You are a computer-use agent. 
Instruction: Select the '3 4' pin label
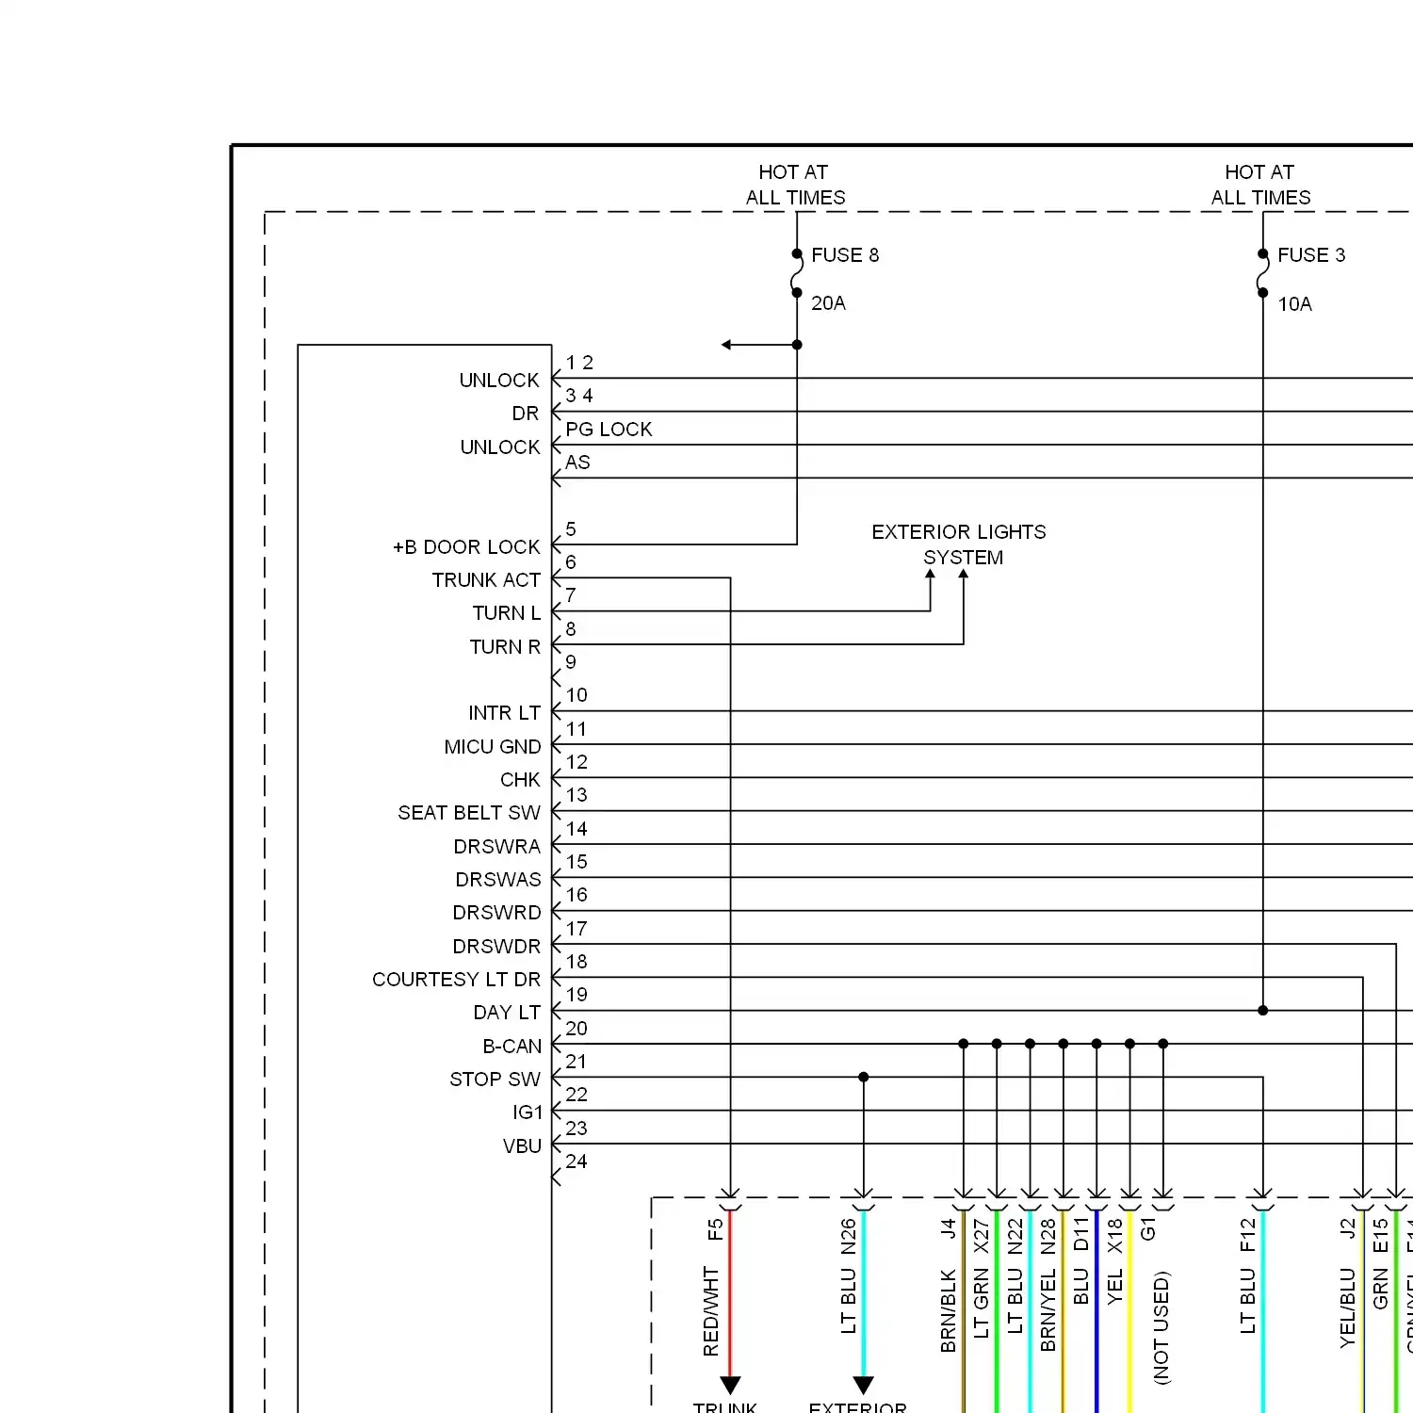pyautogui.click(x=579, y=396)
